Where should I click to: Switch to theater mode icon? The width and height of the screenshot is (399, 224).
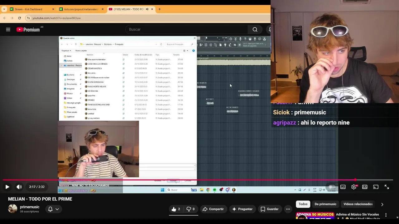click(x=365, y=187)
